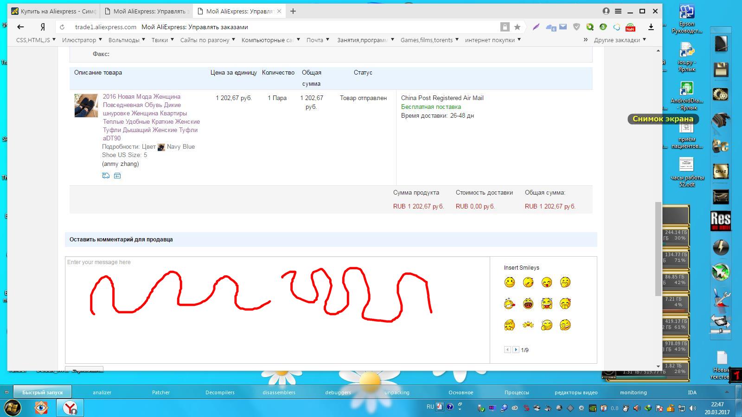Expand the Другие закладки folder

[x=620, y=40]
